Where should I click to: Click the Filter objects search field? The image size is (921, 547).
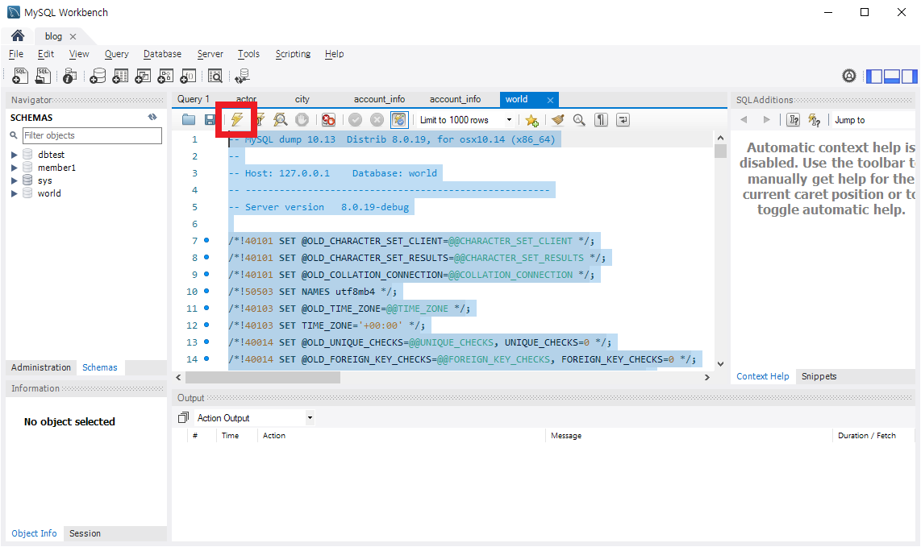92,135
